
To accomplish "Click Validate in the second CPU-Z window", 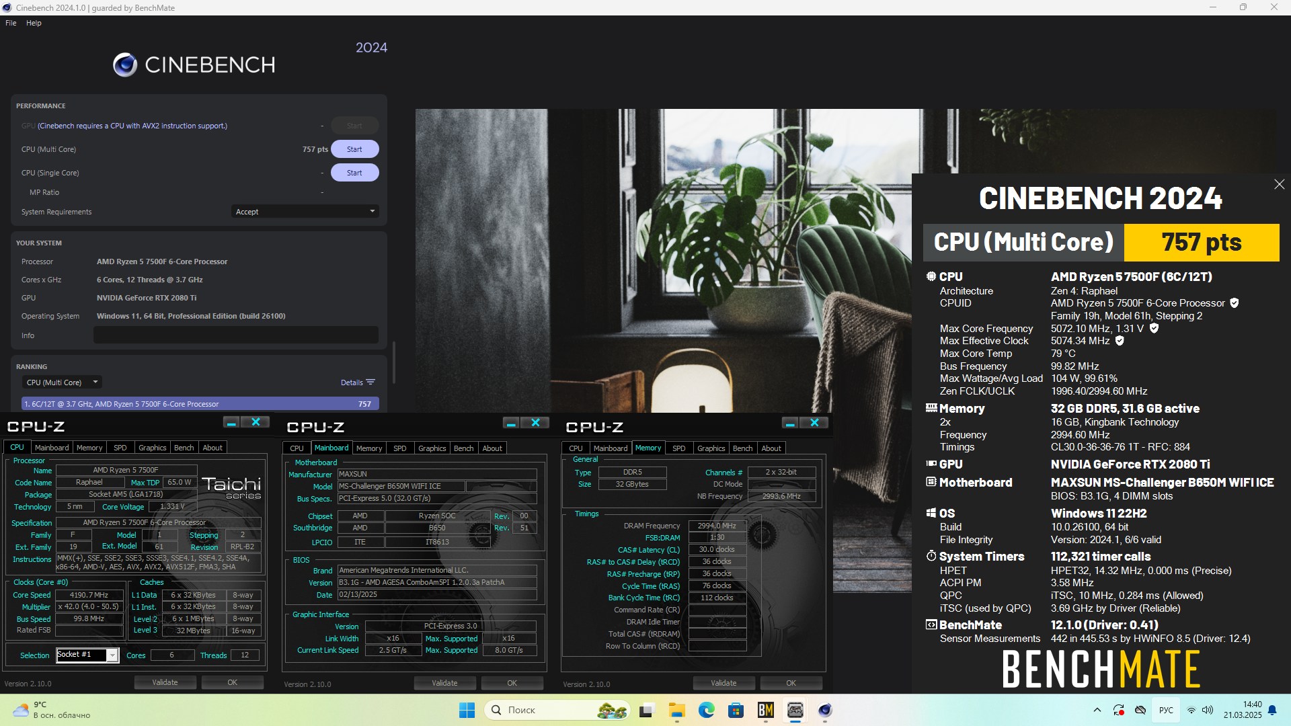I will click(444, 683).
